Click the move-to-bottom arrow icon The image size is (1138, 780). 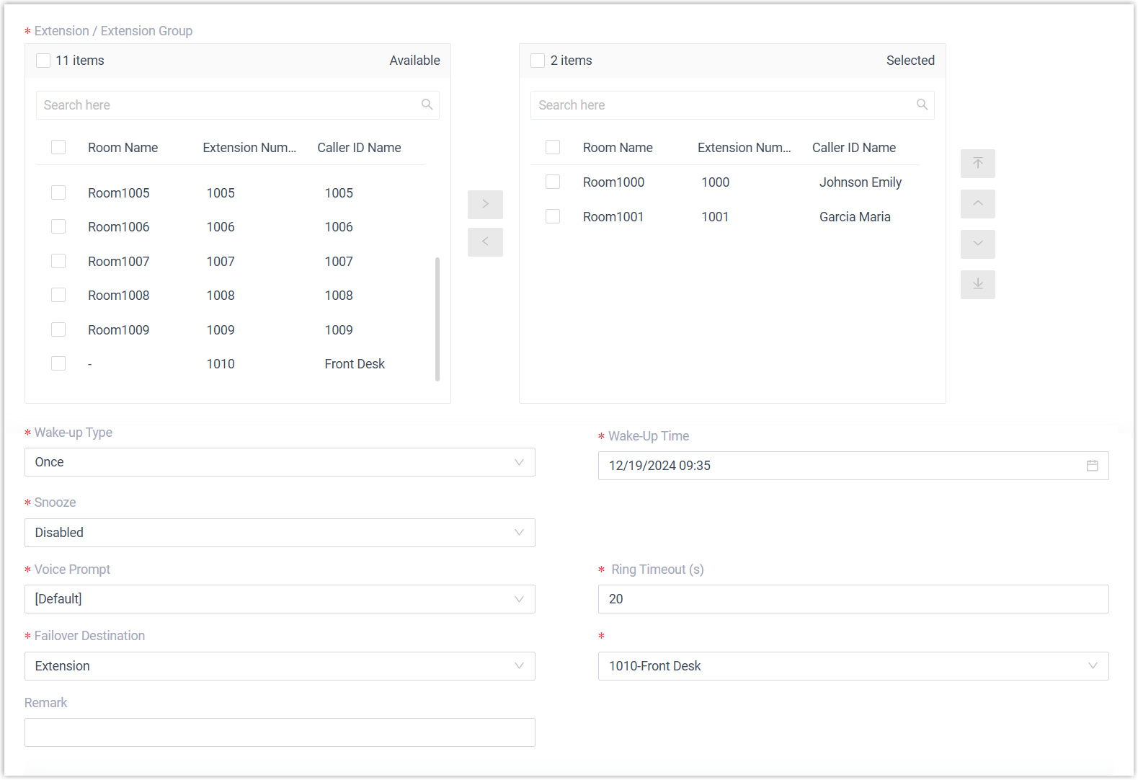(977, 285)
